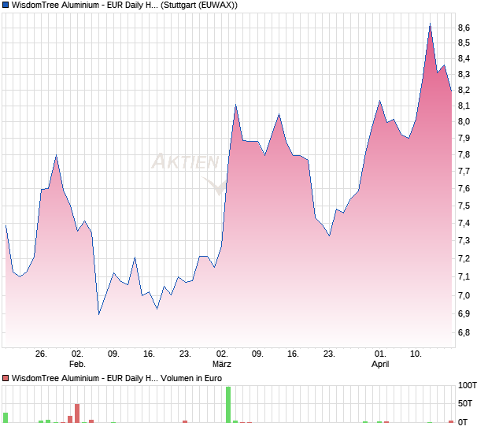
Task: Click the price axis label 7,8
Action: click(x=464, y=154)
